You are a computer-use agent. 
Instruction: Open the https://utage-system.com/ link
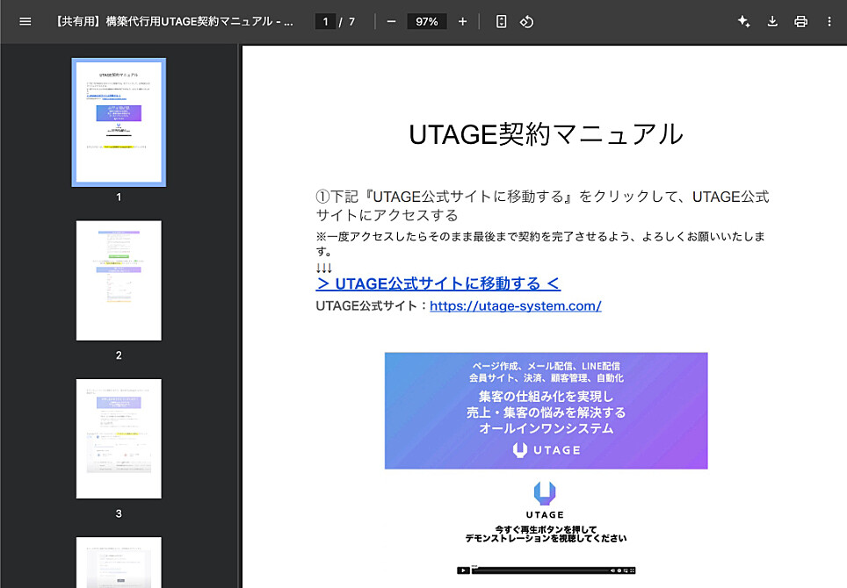516,306
